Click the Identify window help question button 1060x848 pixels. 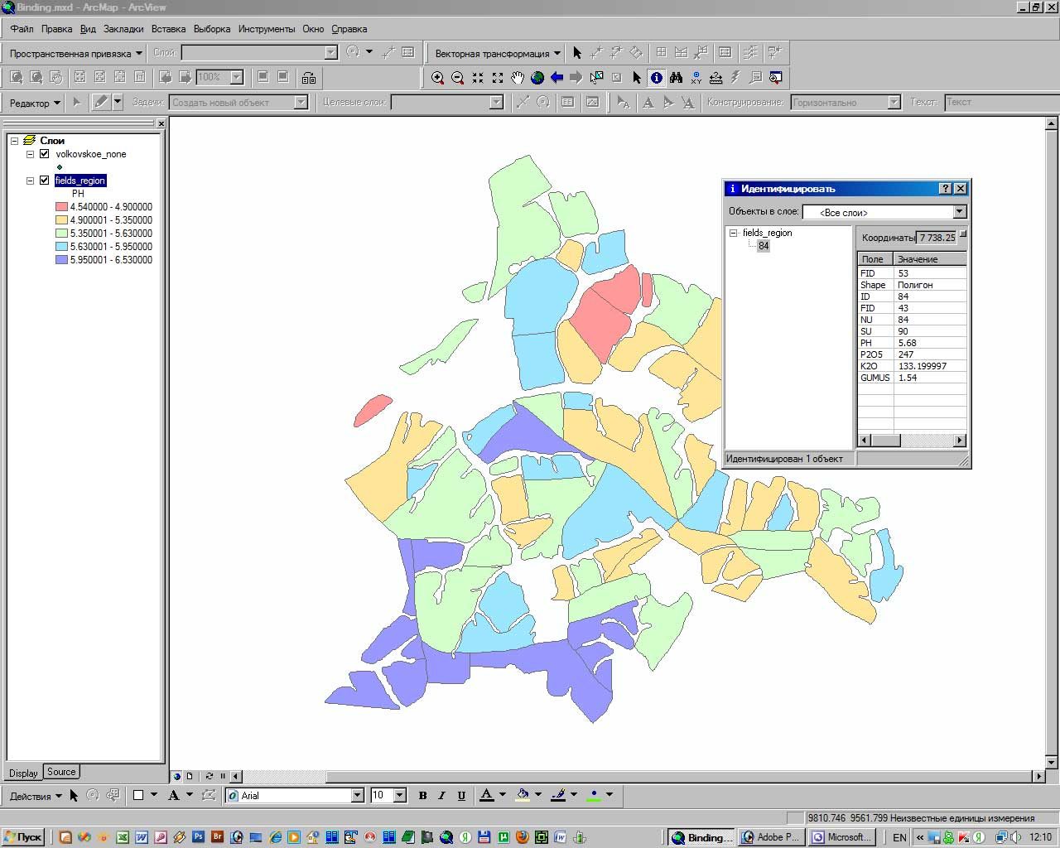click(x=946, y=189)
